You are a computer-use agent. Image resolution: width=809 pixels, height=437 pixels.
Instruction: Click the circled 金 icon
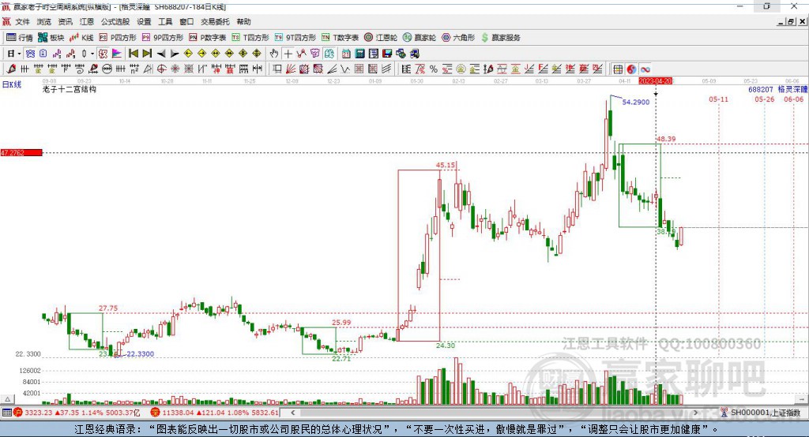pos(461,69)
